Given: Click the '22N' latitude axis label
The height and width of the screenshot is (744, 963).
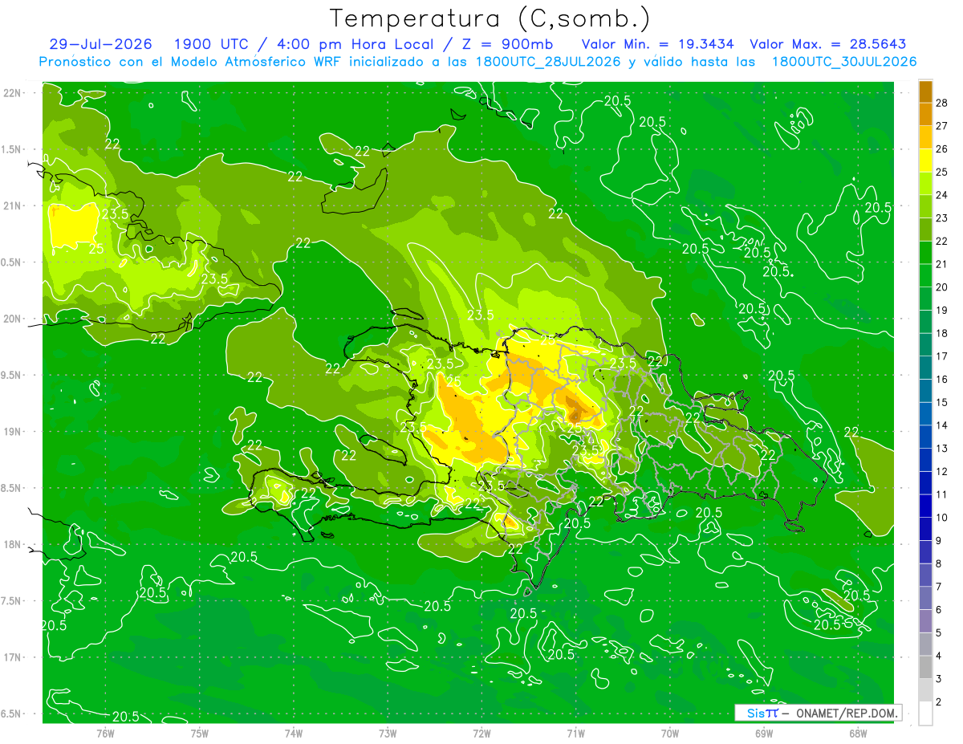Looking at the screenshot, I should (11, 92).
